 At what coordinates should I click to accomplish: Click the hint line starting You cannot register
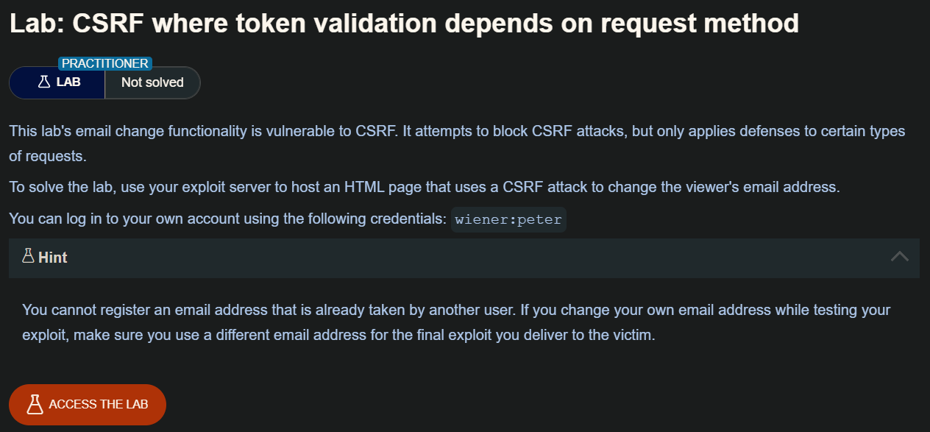(x=456, y=310)
